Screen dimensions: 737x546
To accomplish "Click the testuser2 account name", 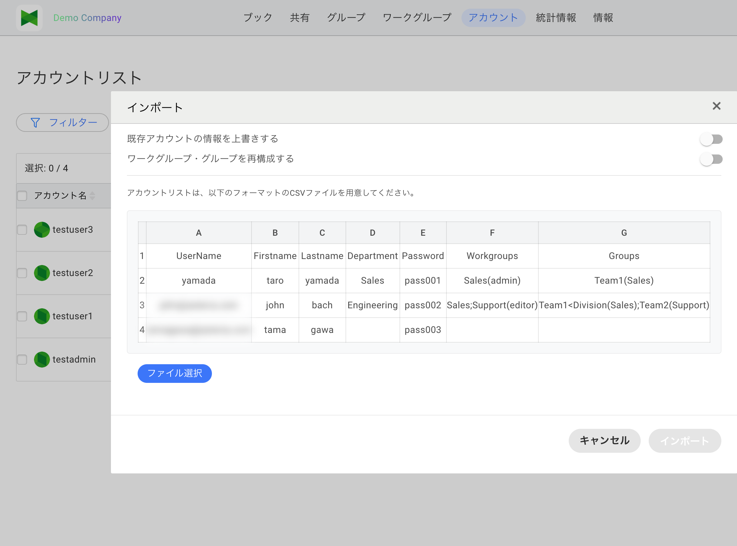I will pos(73,273).
